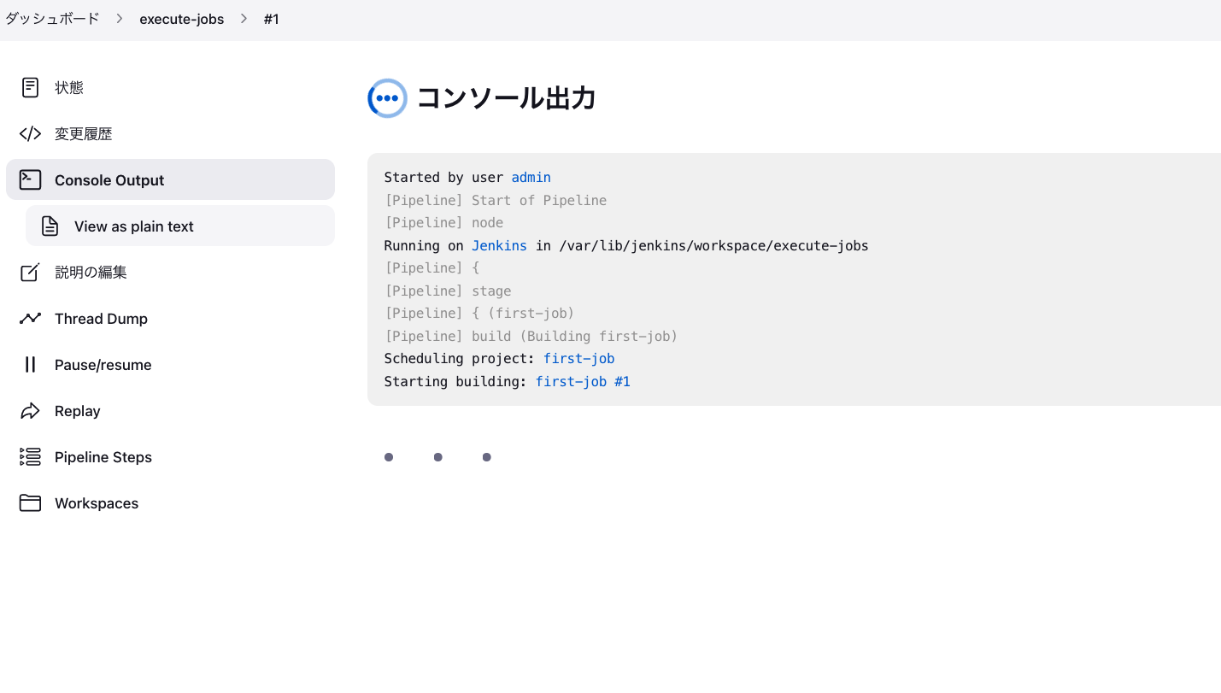Click the Replay arrow icon
The width and height of the screenshot is (1221, 693).
pyautogui.click(x=30, y=410)
